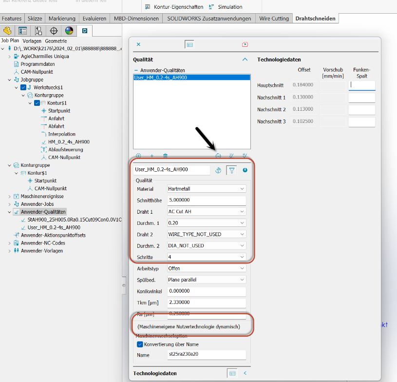This screenshot has width=397, height=382.
Task: Open the color wheel appearance tab
Action: (69, 31)
